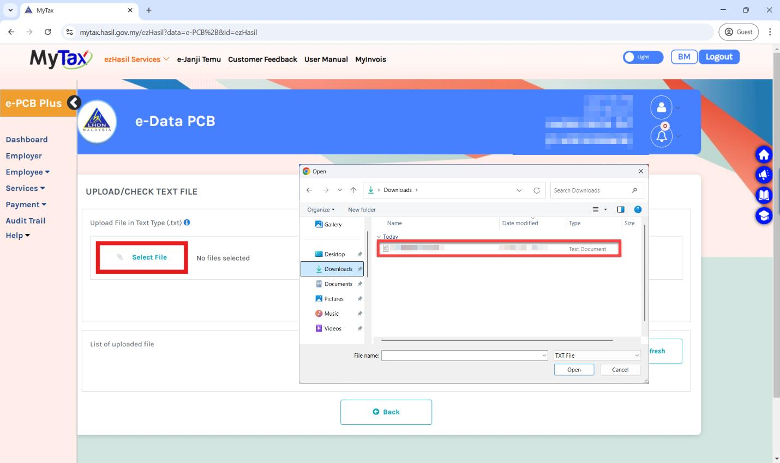The image size is (780, 463).
Task: Click the help question mark in the Open dialog
Action: (638, 209)
